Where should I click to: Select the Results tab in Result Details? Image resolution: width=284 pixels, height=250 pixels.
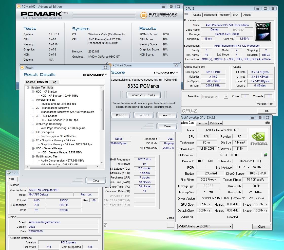coord(42,82)
